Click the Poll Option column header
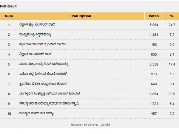 (81, 16)
